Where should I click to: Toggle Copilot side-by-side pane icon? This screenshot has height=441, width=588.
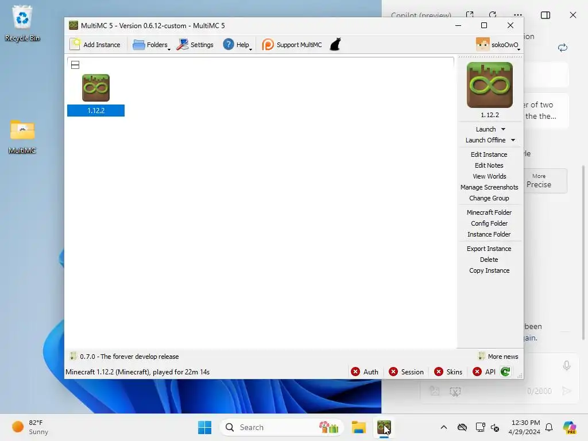click(x=546, y=15)
